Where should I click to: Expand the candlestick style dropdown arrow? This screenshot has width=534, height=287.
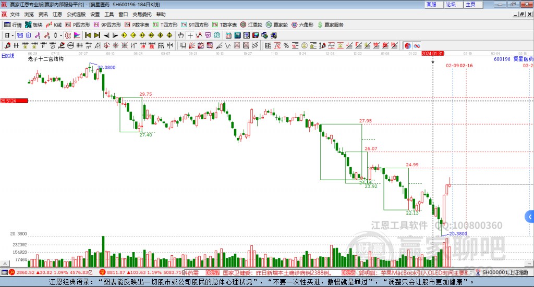61,35
